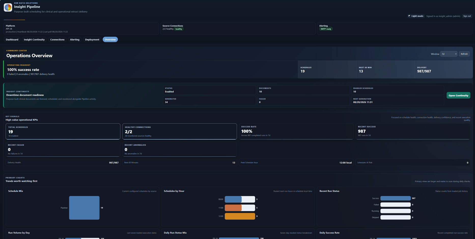475x239 pixels.
Task: Open the Recent Success 987 card
Action: [413, 131]
